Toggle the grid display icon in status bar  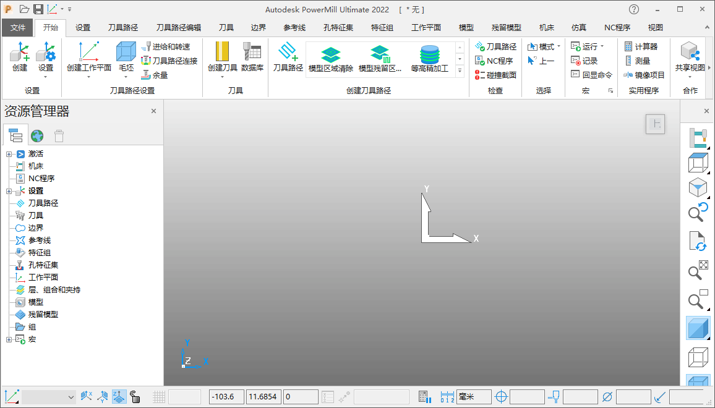[x=159, y=397]
